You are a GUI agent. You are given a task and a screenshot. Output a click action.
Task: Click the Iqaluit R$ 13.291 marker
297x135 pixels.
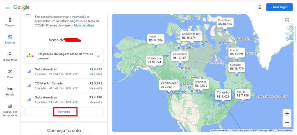(x=237, y=52)
